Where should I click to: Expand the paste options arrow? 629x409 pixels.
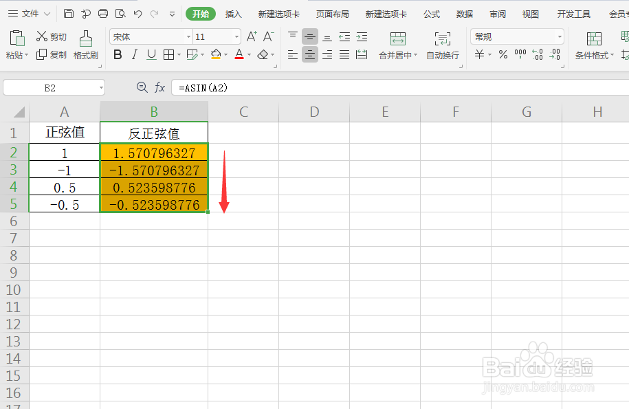click(27, 55)
